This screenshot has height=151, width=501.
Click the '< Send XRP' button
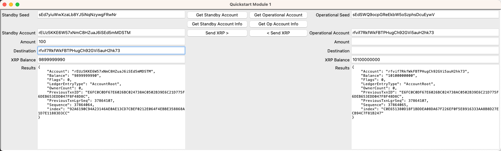pyautogui.click(x=278, y=33)
